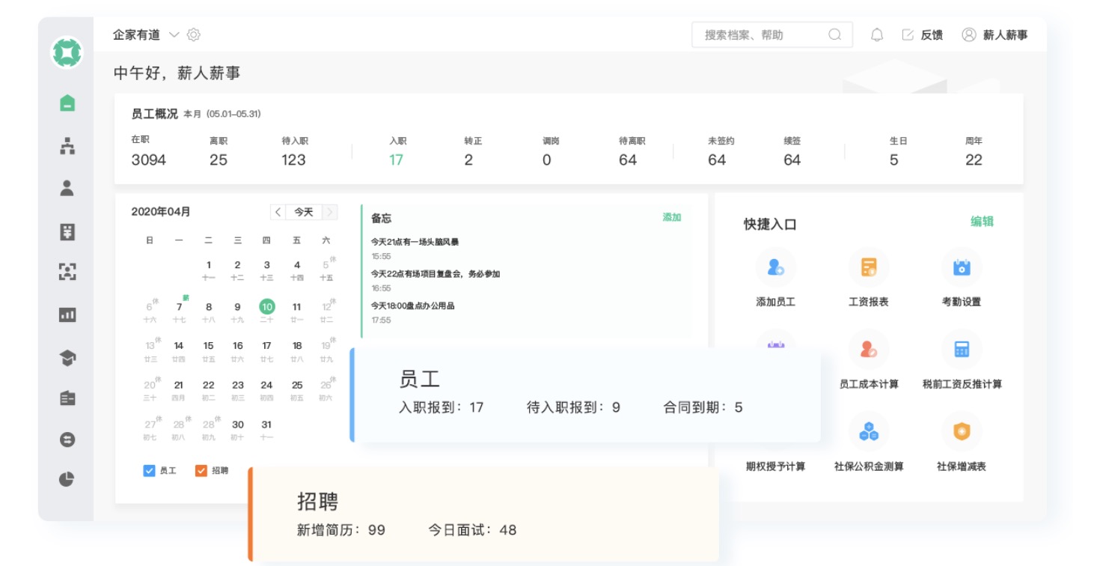Click the search magnifier icon
1094x566 pixels.
tap(834, 34)
